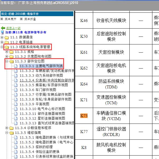Expand the 11.3.2 示意图和布线图 node

click(x=7, y=56)
